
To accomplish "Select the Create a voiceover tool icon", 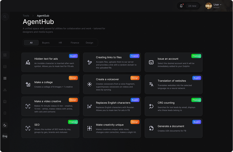I will [x=89, y=84].
